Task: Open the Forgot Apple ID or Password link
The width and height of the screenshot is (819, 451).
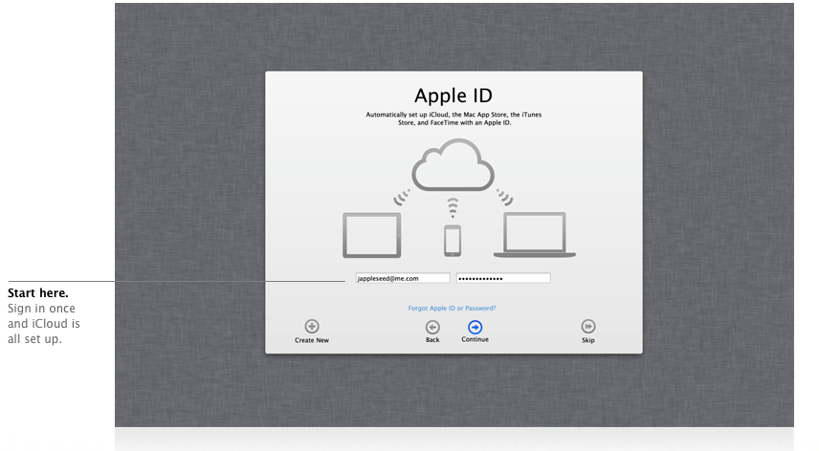Action: click(452, 308)
